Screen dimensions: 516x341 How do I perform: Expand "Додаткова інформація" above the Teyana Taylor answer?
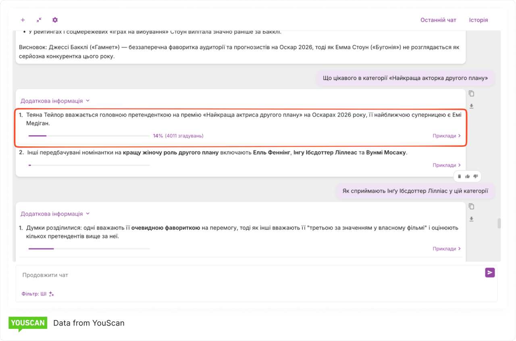point(55,101)
